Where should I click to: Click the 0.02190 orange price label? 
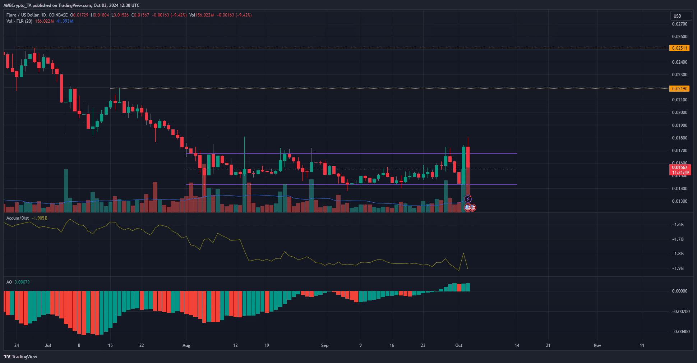679,89
